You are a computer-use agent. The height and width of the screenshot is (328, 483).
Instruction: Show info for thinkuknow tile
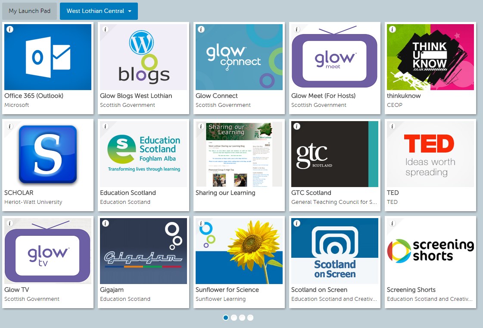pos(393,29)
